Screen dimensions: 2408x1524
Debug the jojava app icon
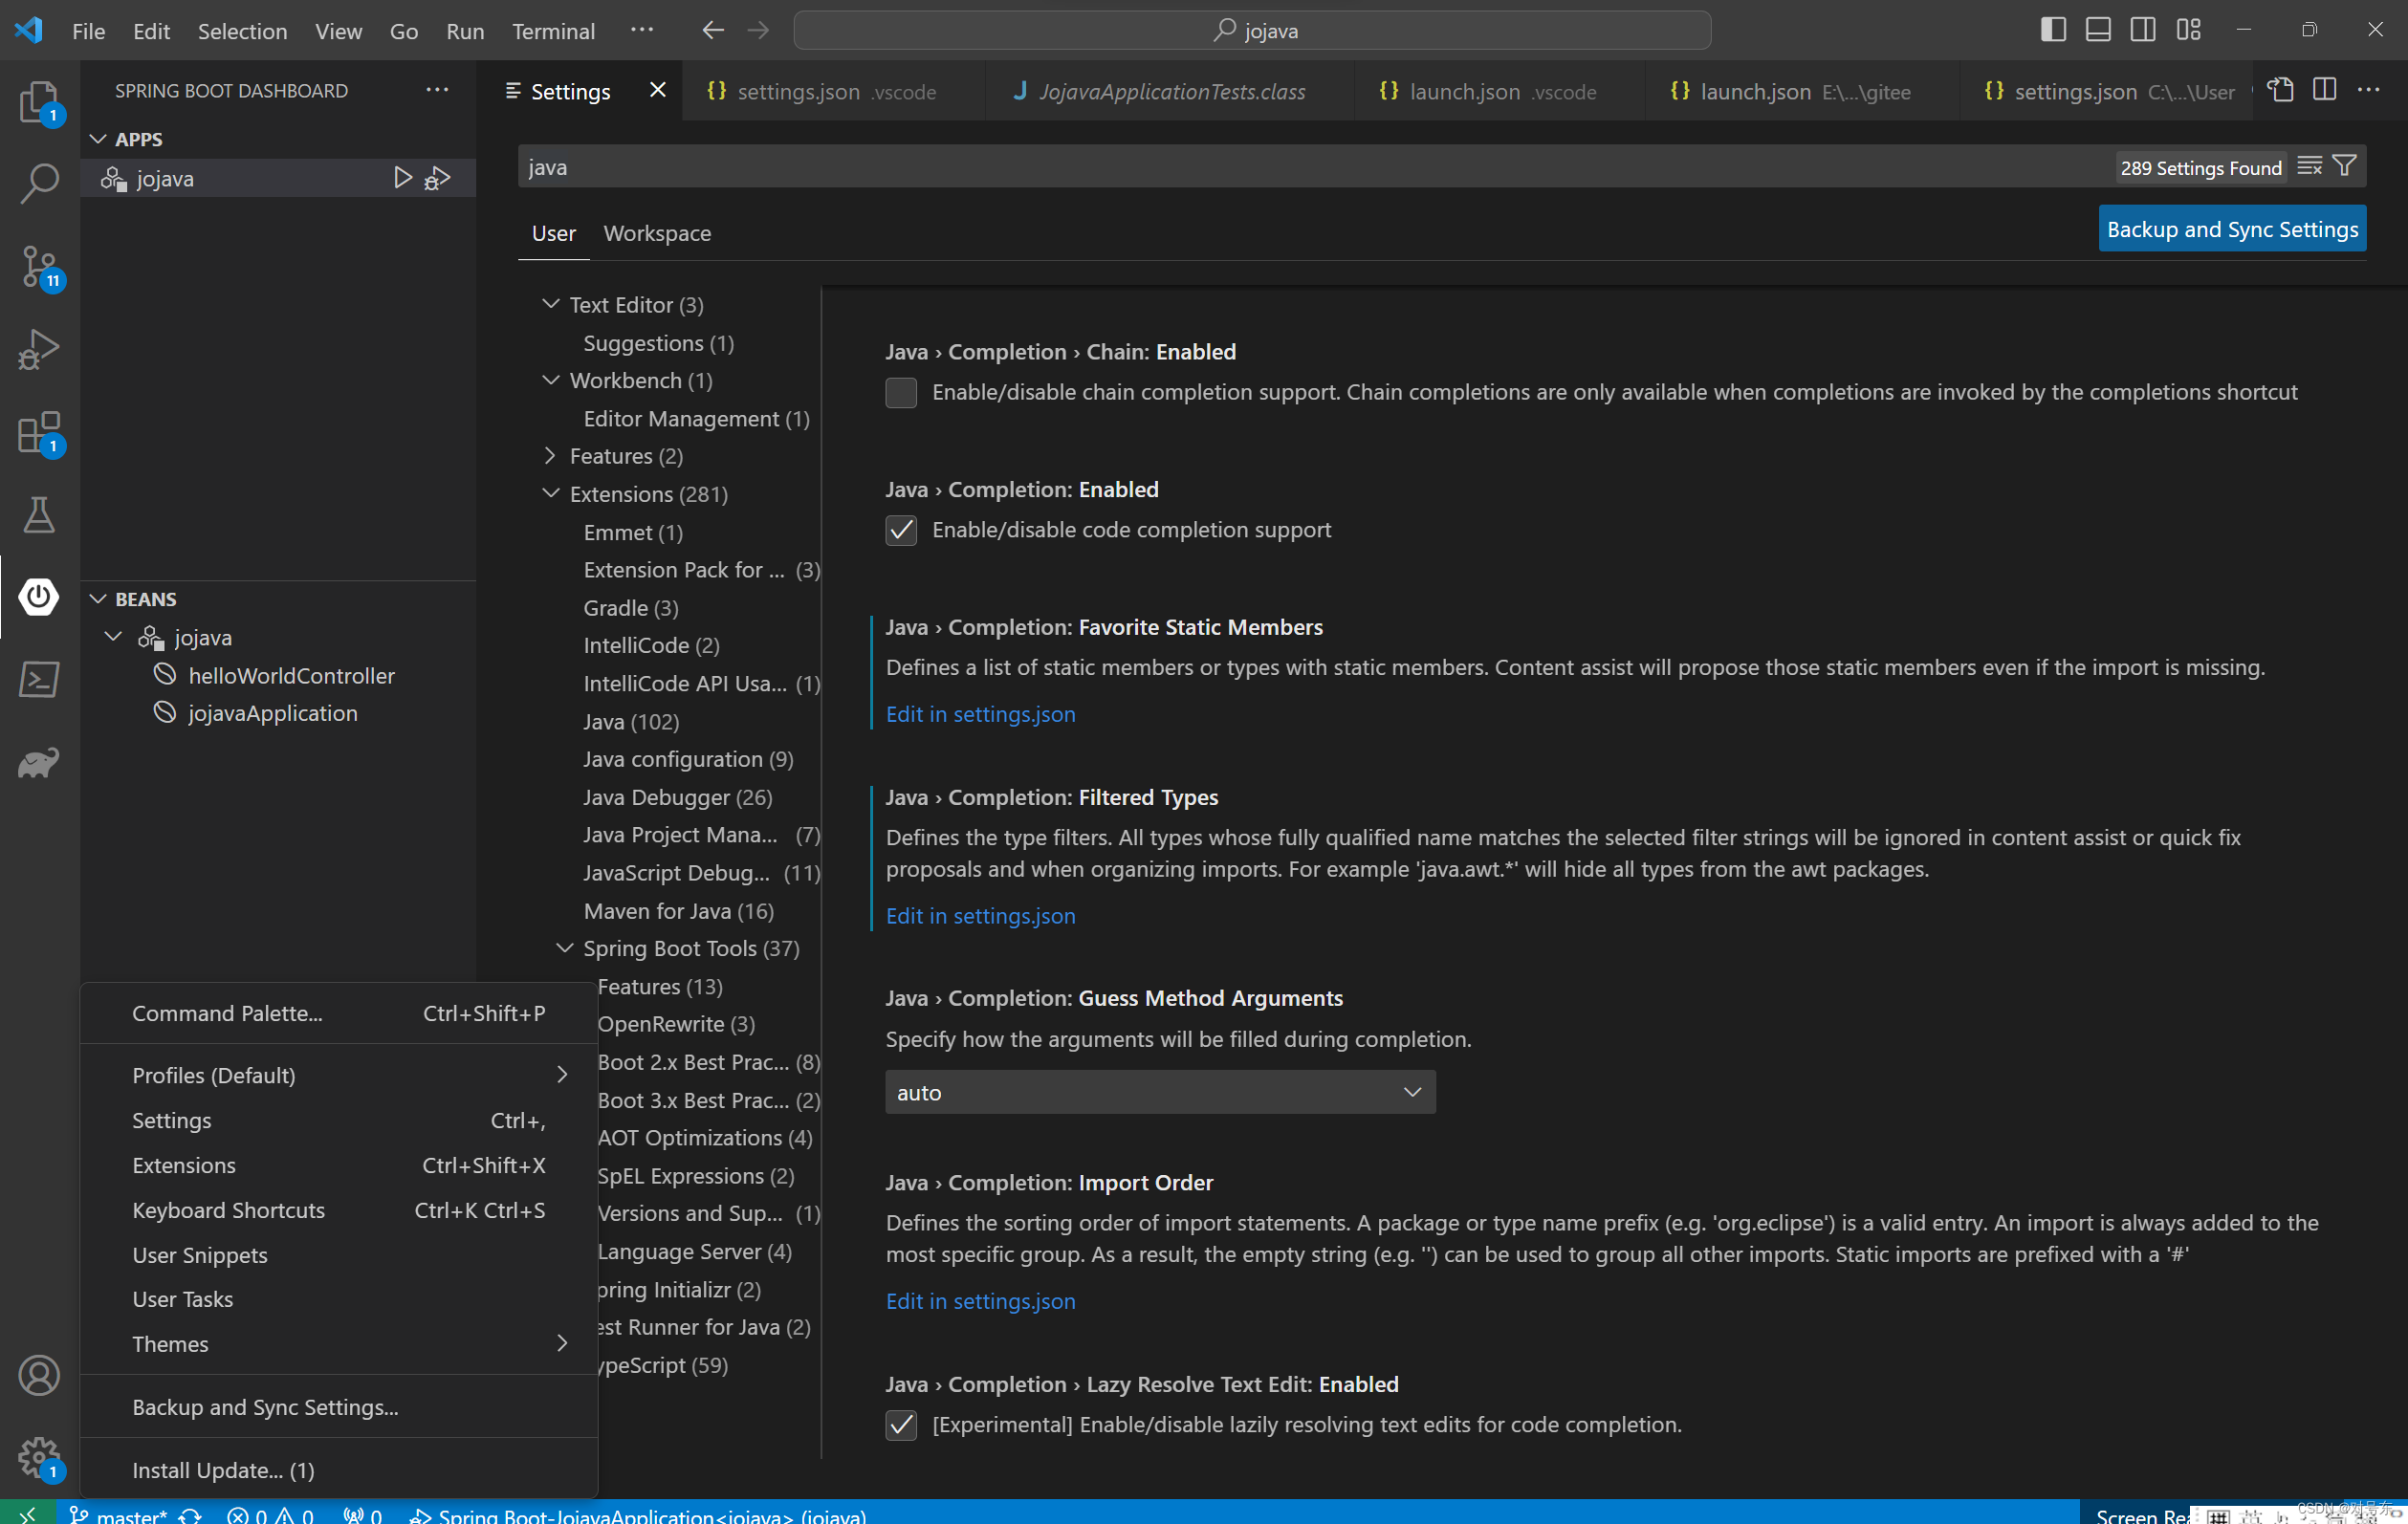(438, 178)
